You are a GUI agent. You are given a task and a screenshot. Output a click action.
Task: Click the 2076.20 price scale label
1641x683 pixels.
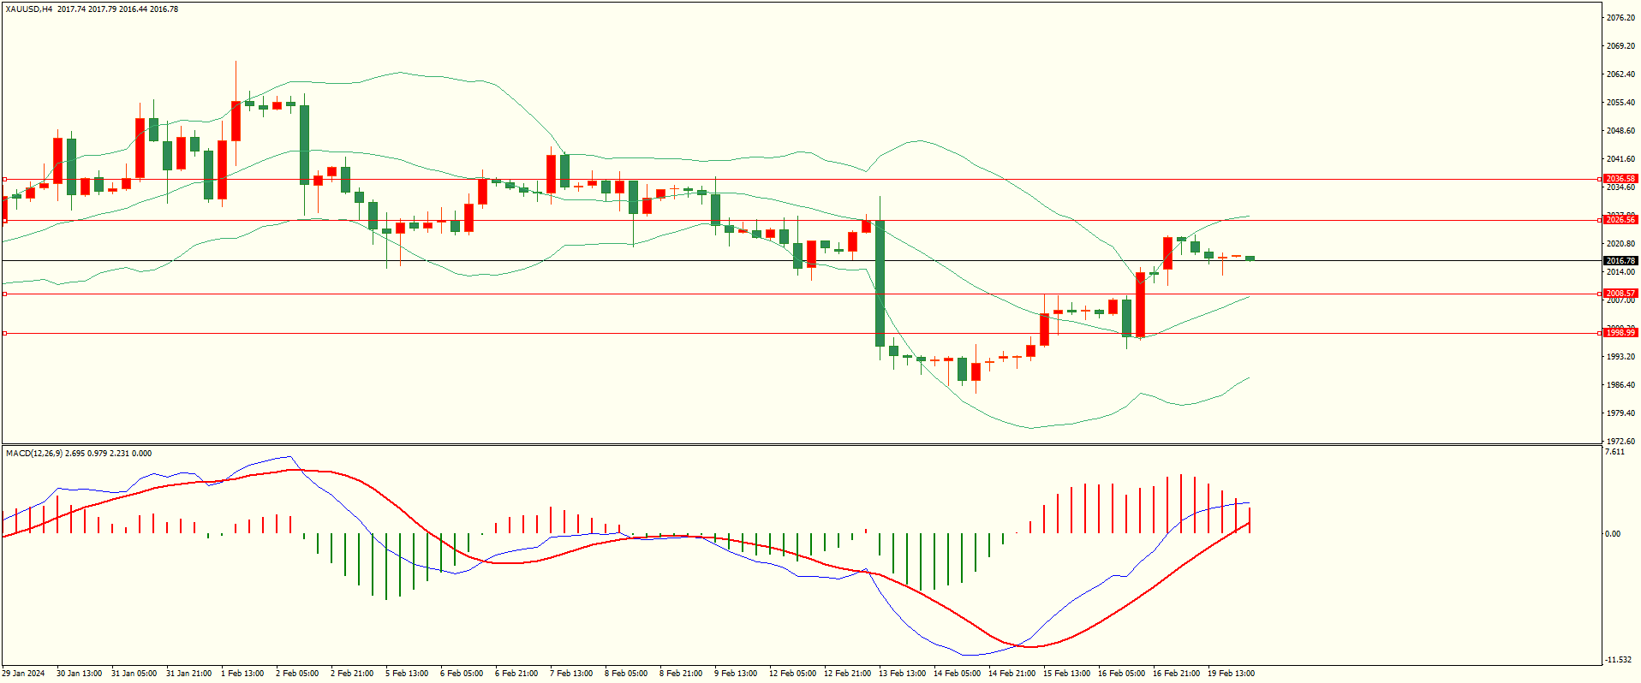pyautogui.click(x=1620, y=18)
